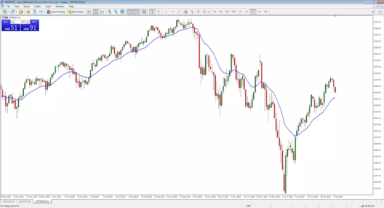
Task: Tile the chart windows
Action: click(x=122, y=12)
